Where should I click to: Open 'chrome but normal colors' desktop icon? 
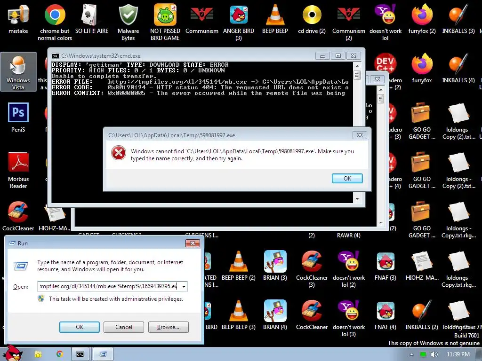(55, 22)
